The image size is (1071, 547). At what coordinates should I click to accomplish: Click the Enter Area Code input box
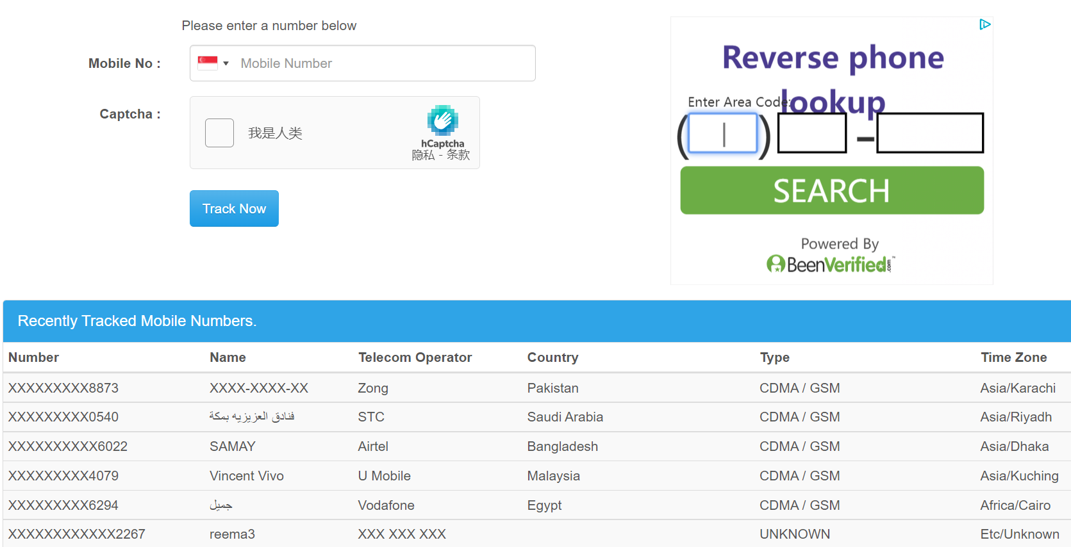[723, 134]
